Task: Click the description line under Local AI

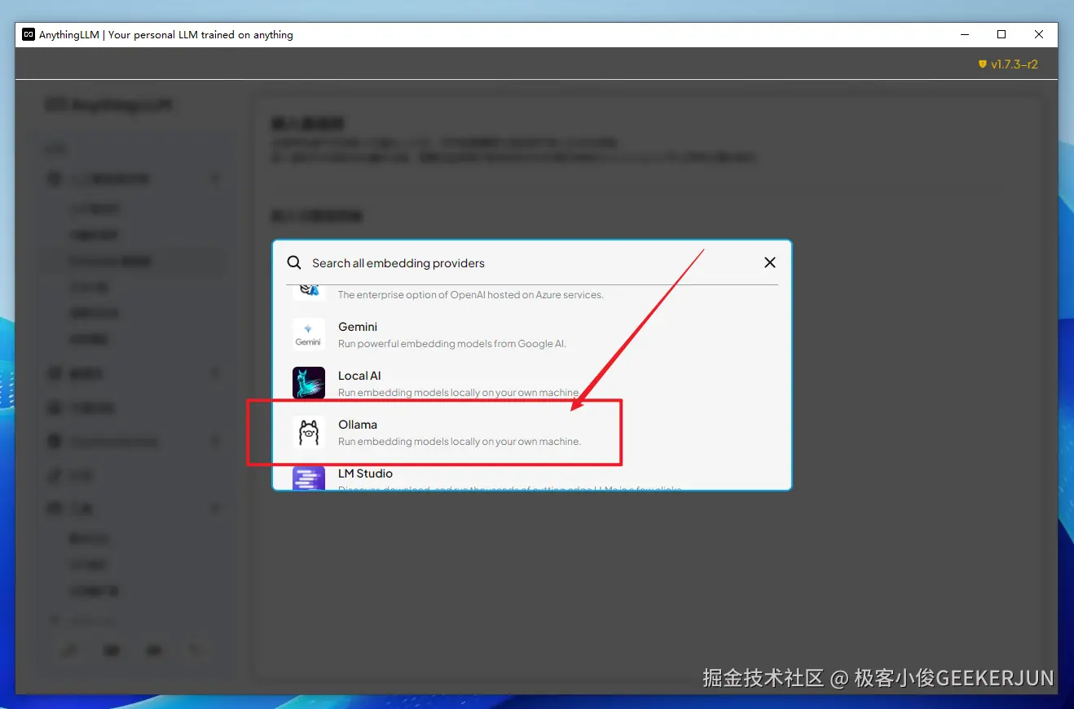Action: [x=460, y=393]
